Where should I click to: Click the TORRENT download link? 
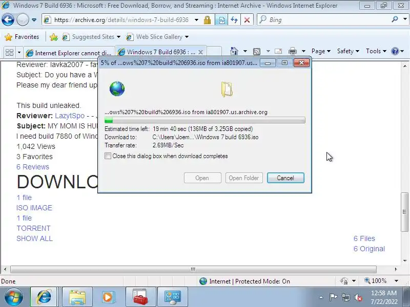pos(33,228)
